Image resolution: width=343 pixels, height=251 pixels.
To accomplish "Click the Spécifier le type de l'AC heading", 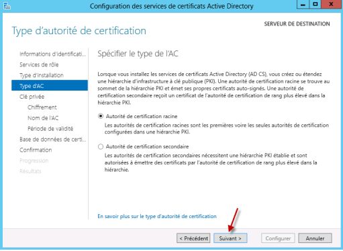I will [138, 54].
